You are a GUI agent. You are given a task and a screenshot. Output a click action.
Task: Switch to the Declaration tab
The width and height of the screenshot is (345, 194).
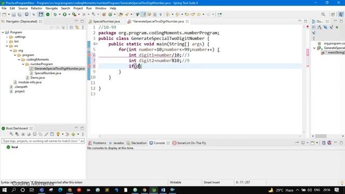[x=136, y=143]
